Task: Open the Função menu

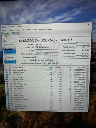Action: point(17,30)
